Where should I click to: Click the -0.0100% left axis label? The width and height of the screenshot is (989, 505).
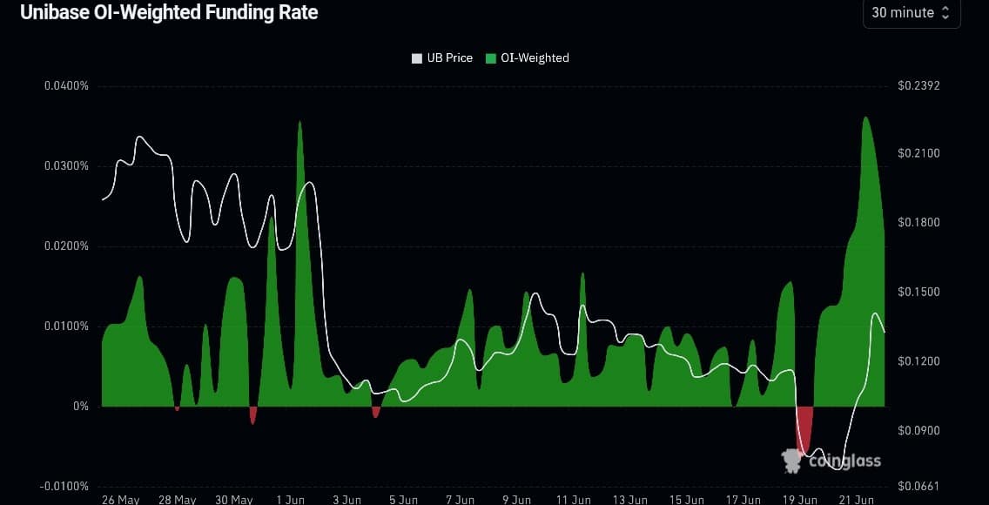pyautogui.click(x=65, y=486)
